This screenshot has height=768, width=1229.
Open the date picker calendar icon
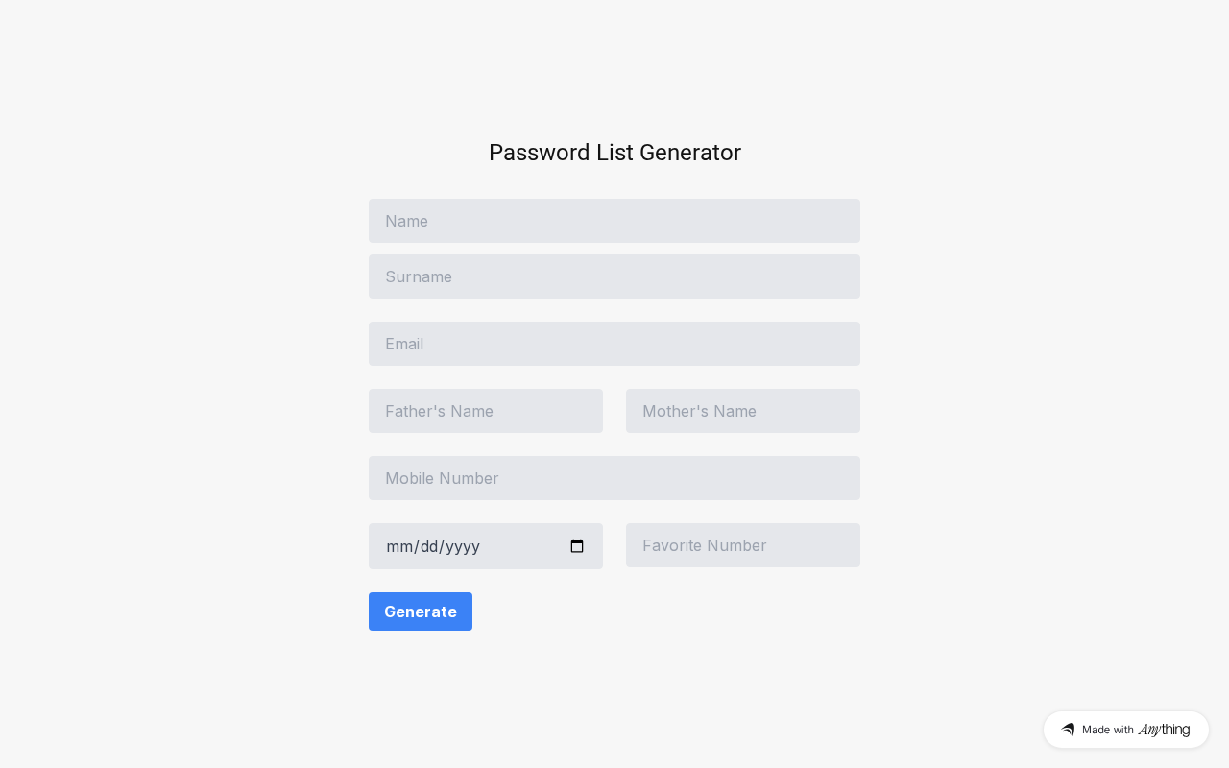pyautogui.click(x=577, y=546)
